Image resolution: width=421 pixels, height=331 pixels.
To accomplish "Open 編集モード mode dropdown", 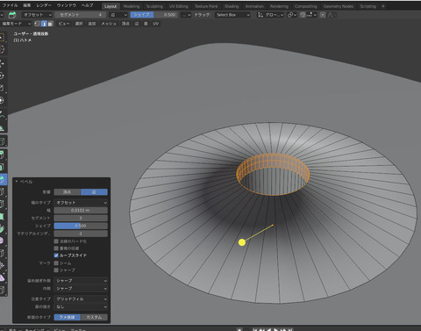I will click(x=16, y=24).
